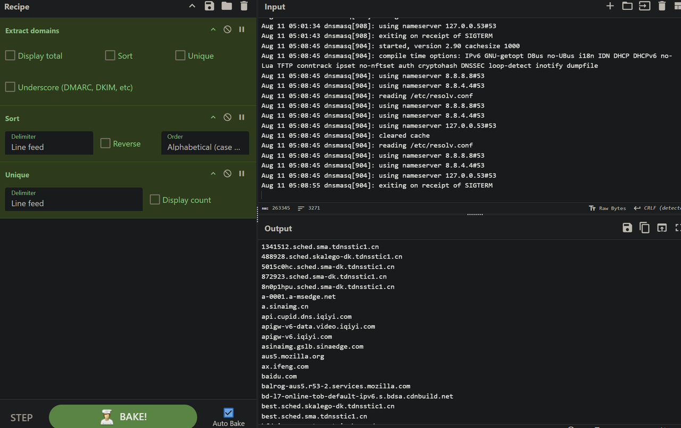Viewport: 681px width, 428px height.
Task: Collapse the Recipe pane with the chevron
Action: tap(192, 6)
